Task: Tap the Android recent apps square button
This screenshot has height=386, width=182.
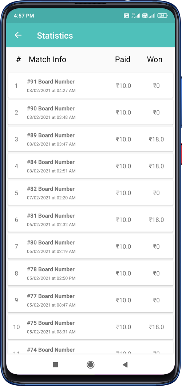Action: [x=55, y=364]
